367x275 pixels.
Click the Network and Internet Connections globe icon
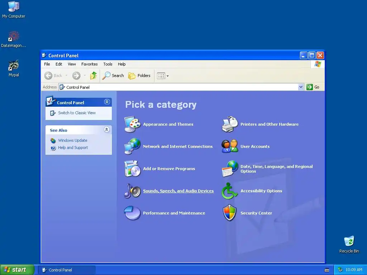point(132,146)
